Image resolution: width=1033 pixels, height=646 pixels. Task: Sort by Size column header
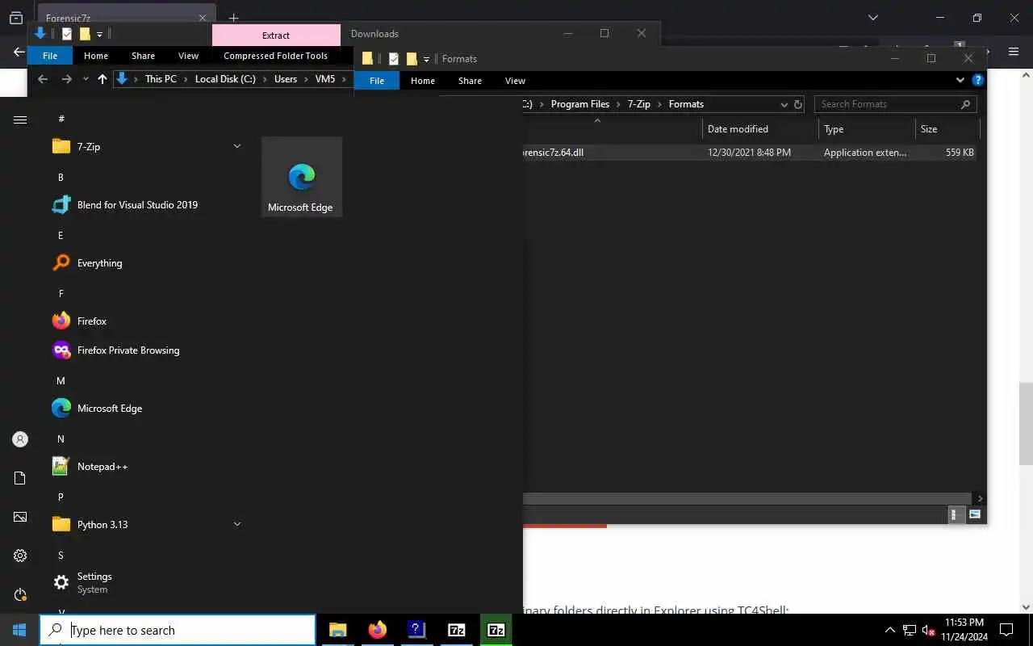point(947,129)
